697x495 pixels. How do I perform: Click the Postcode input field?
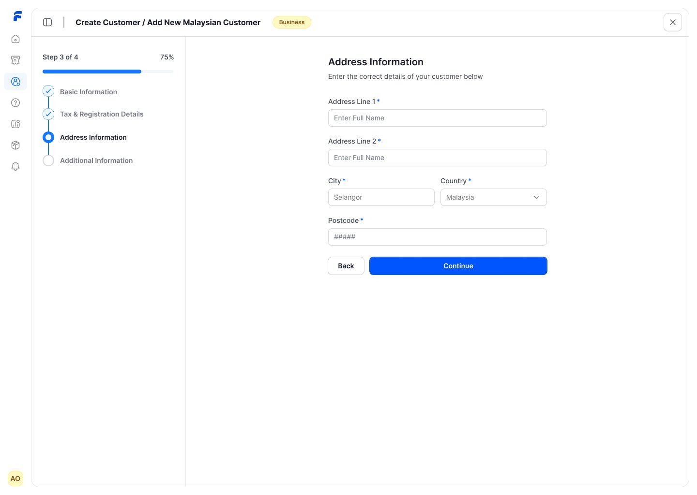tap(438, 237)
